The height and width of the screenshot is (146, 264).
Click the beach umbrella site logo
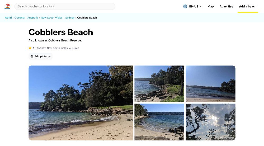pos(7,6)
